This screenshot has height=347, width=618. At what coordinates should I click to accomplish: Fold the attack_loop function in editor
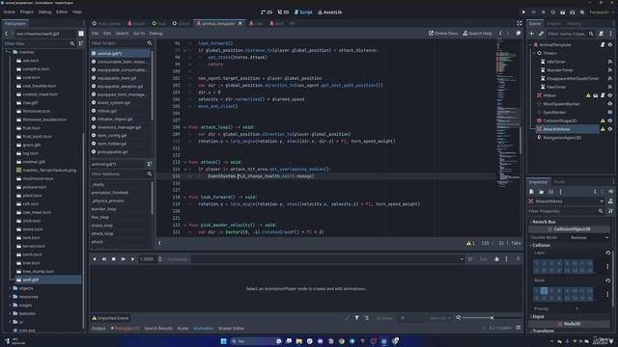pyautogui.click(x=185, y=127)
